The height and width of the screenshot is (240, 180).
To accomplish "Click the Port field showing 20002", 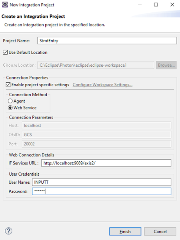I will click(96, 144).
